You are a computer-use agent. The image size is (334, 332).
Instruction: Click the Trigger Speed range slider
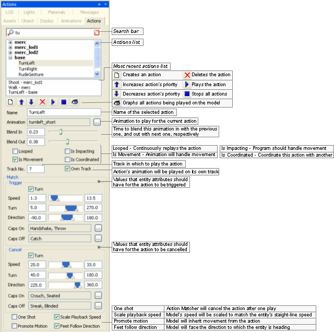[x=65, y=198]
